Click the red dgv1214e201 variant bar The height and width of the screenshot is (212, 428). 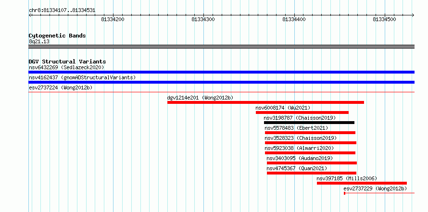coord(265,102)
